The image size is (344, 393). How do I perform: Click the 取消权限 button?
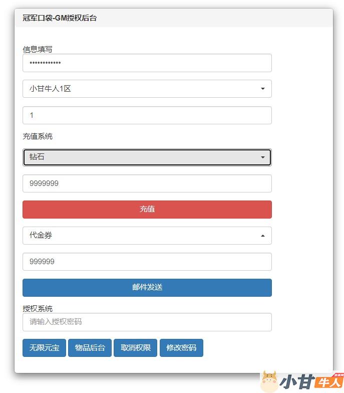[136, 348]
